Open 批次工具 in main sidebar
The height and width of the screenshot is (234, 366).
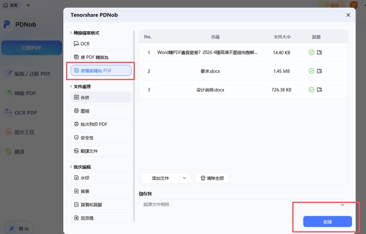[x=20, y=132]
